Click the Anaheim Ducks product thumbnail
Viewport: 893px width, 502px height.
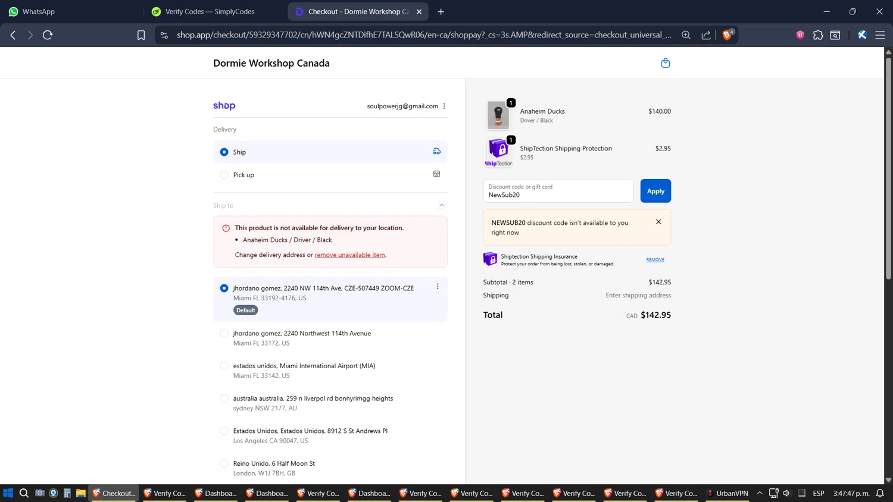click(498, 115)
